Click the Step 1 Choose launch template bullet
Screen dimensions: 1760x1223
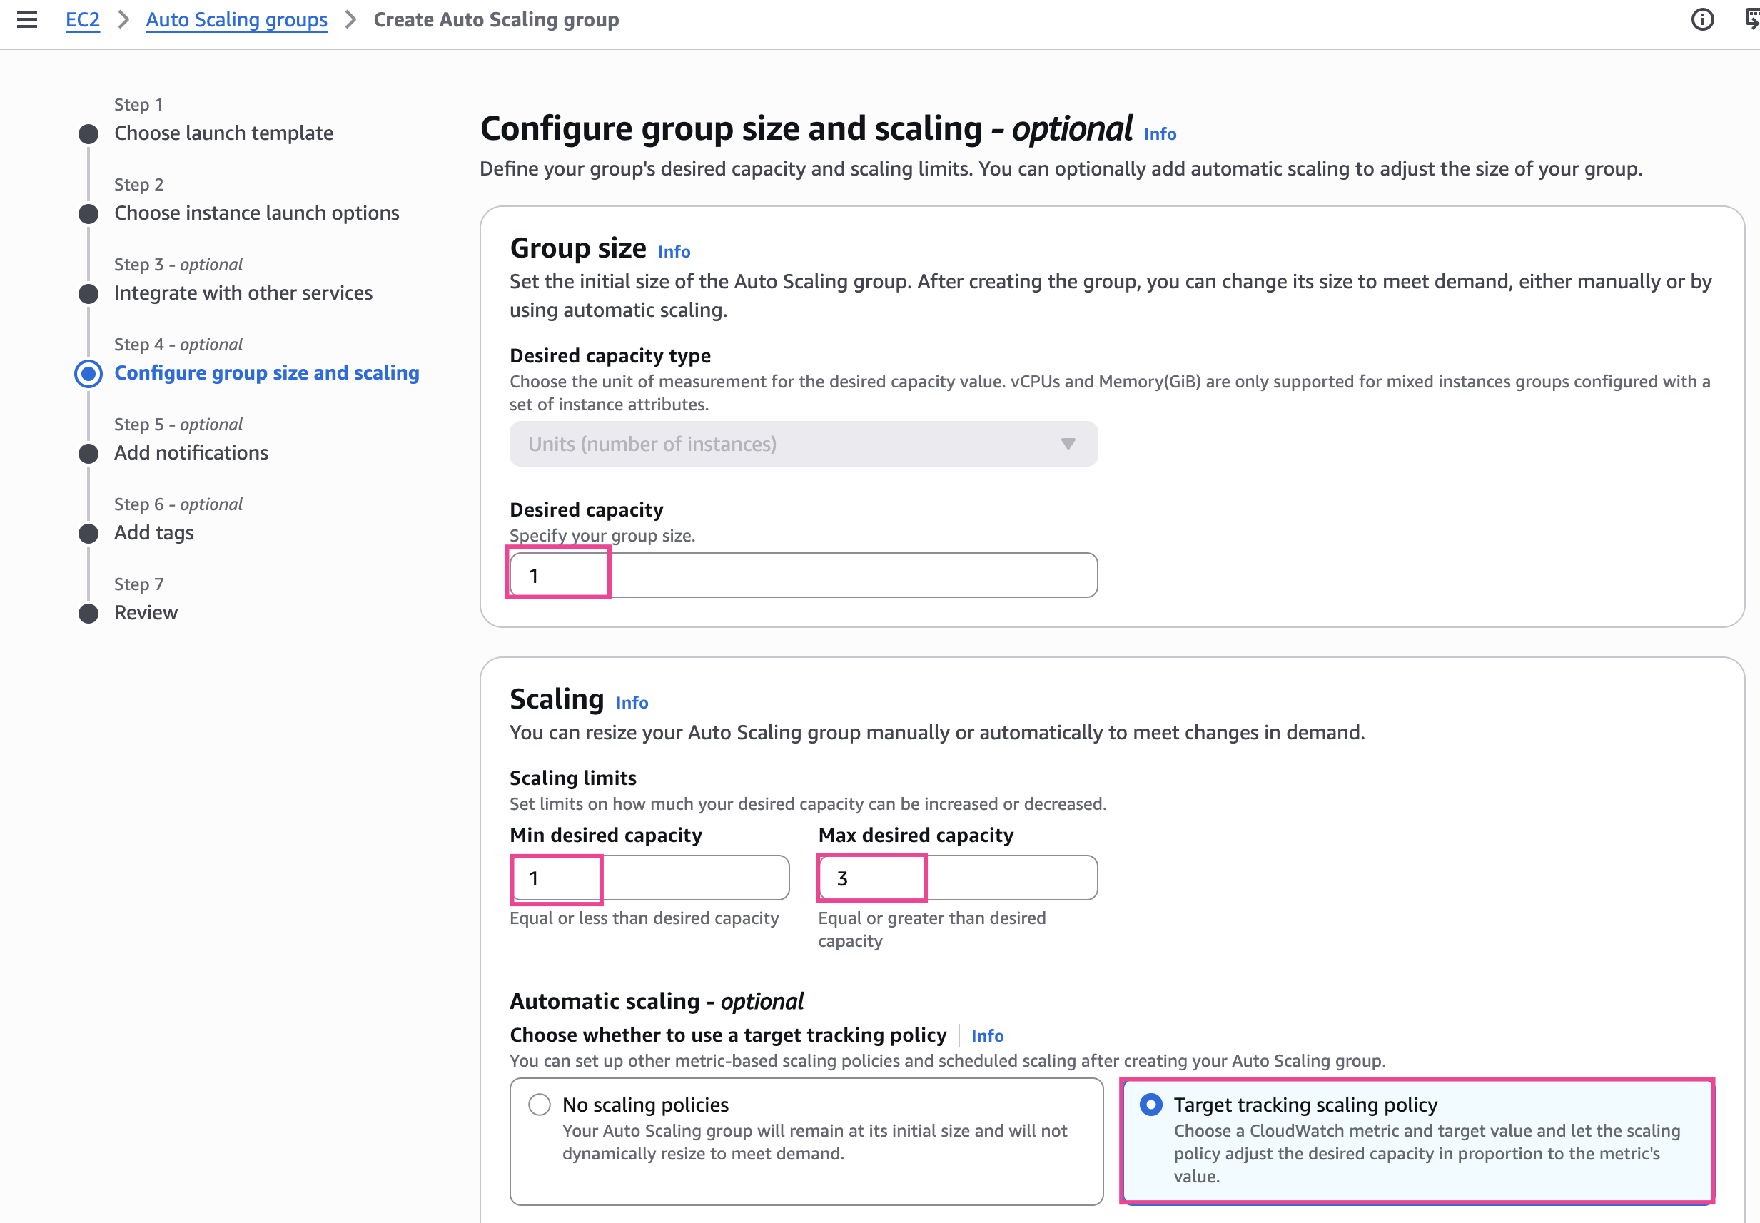89,134
